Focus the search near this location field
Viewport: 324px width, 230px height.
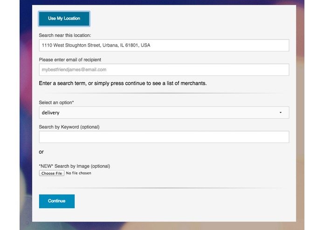tap(164, 45)
